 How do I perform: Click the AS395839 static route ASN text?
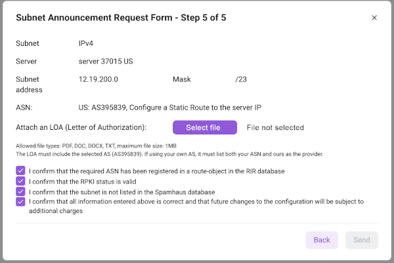(170, 108)
